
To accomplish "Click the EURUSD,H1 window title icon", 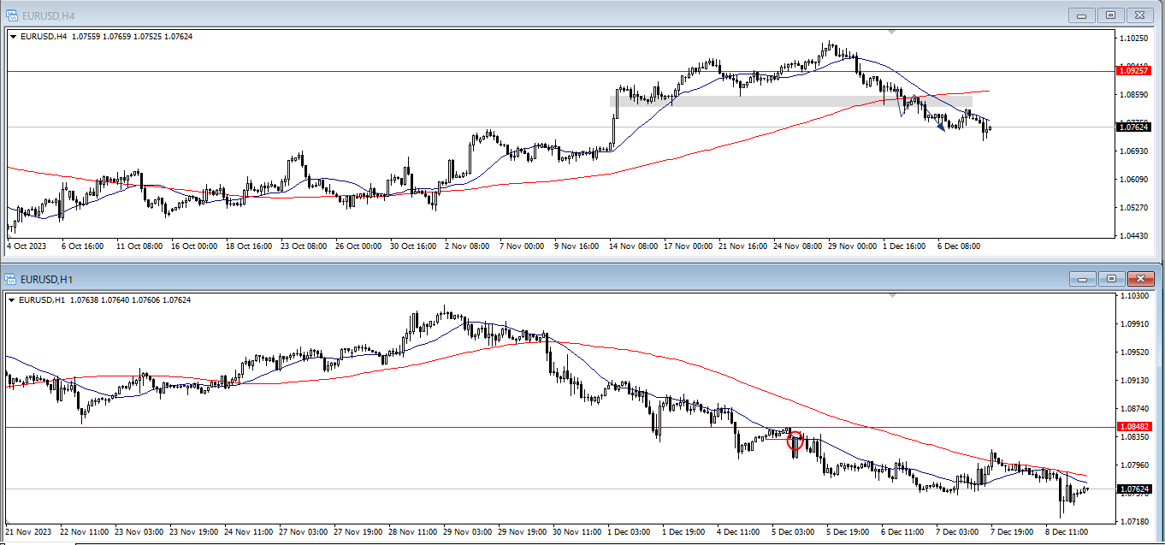I will coord(12,279).
